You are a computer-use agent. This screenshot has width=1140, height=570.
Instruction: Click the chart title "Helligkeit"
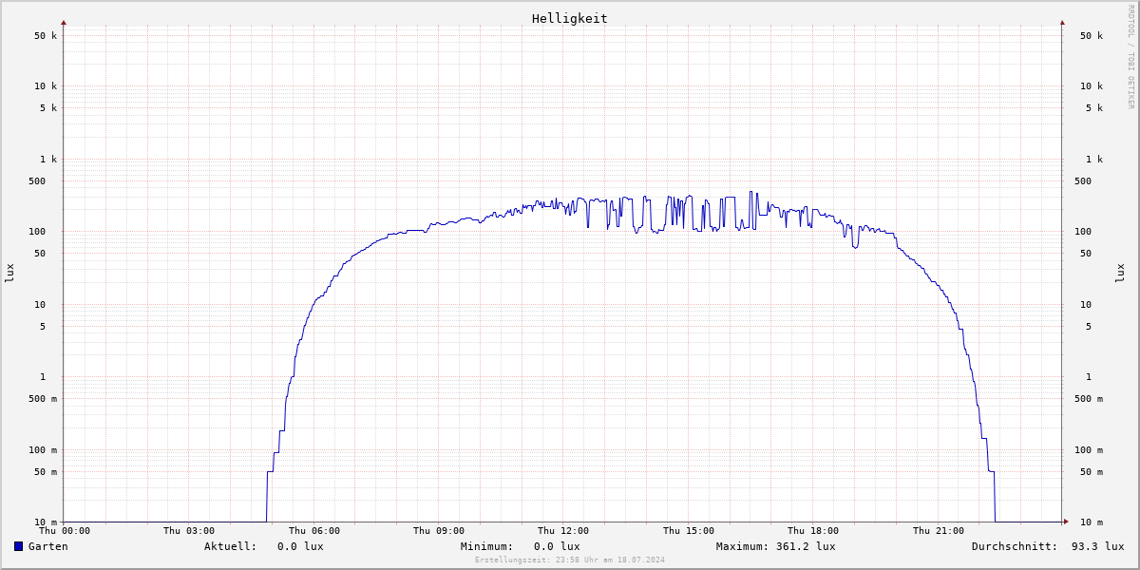click(570, 18)
